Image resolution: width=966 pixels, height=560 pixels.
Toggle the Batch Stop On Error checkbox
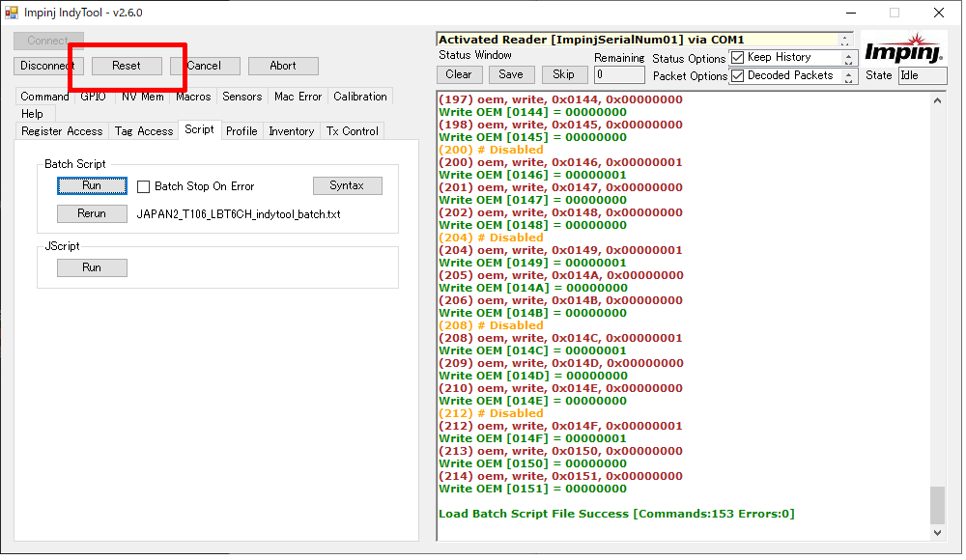[144, 186]
